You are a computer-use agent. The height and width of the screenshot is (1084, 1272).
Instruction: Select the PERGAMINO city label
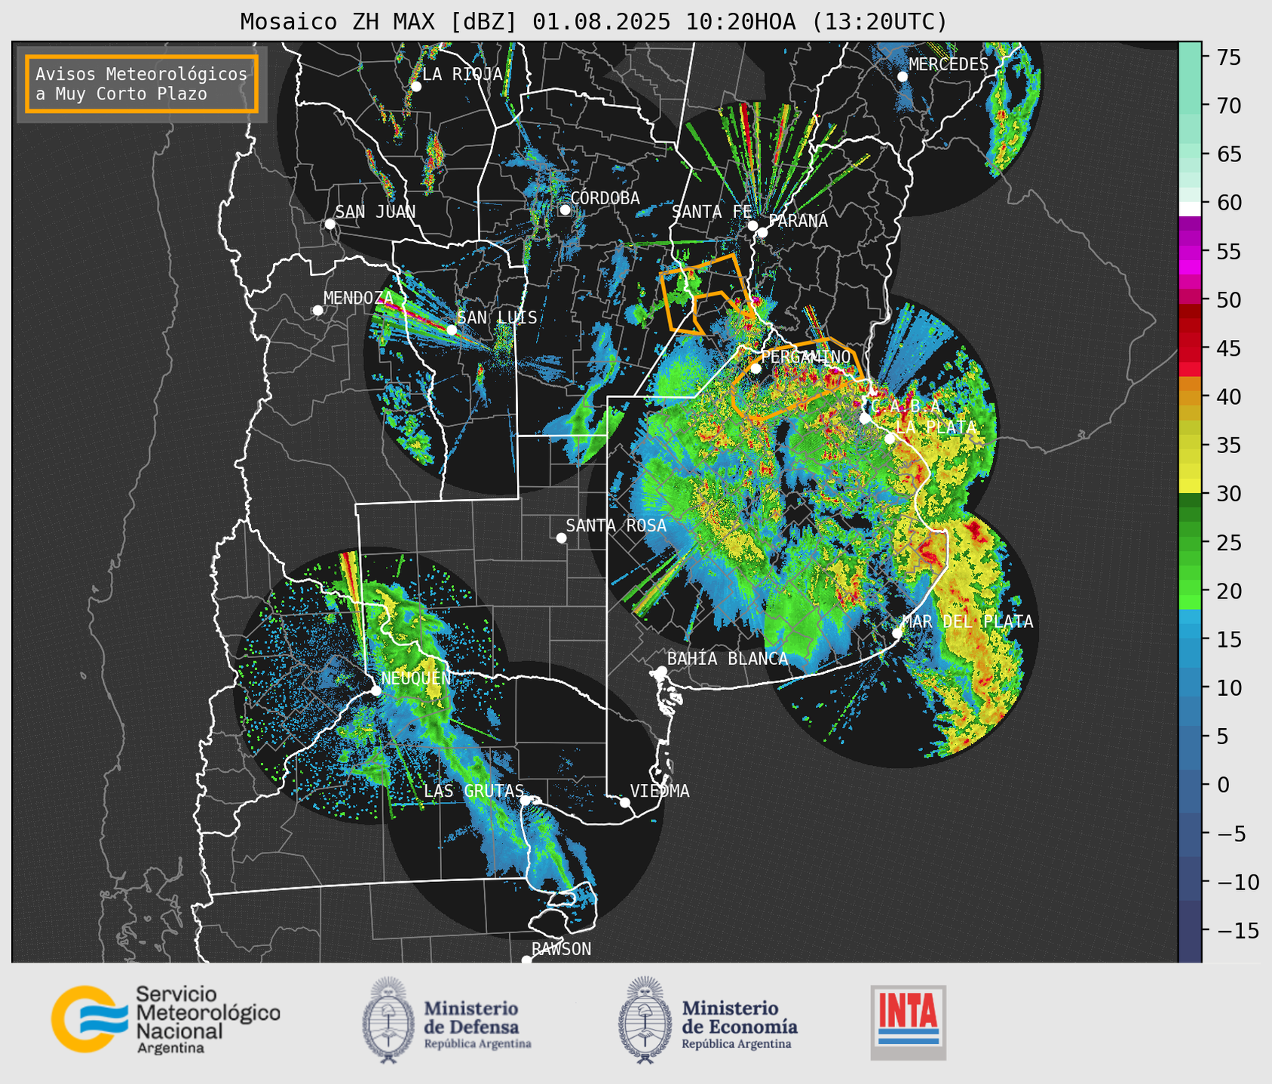point(805,357)
